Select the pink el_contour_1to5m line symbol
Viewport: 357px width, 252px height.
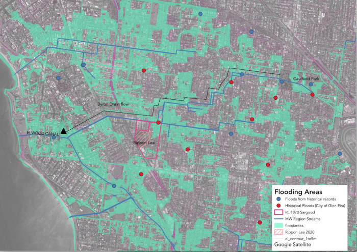click(278, 238)
